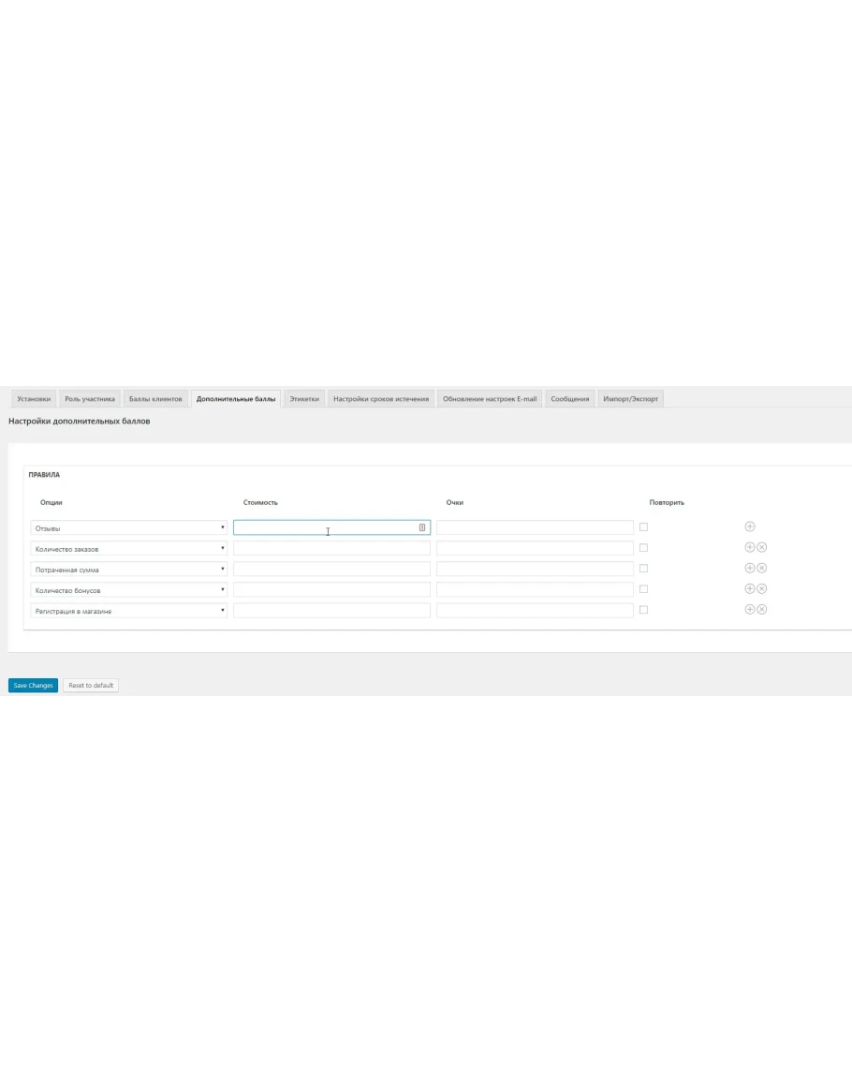Click the Очки field in the Отзывы row
The image size is (852, 1082).
(535, 528)
